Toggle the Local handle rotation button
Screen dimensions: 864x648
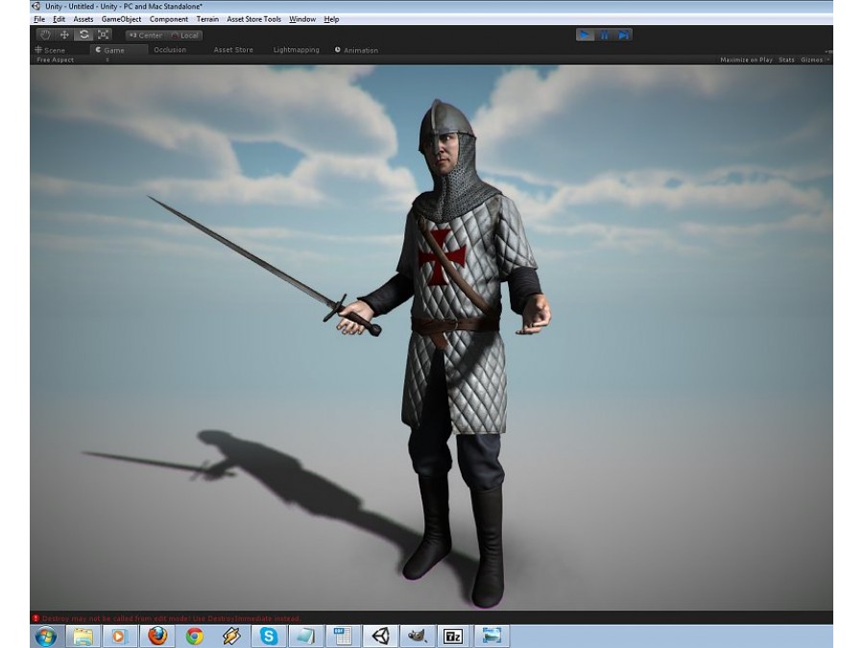(x=184, y=36)
